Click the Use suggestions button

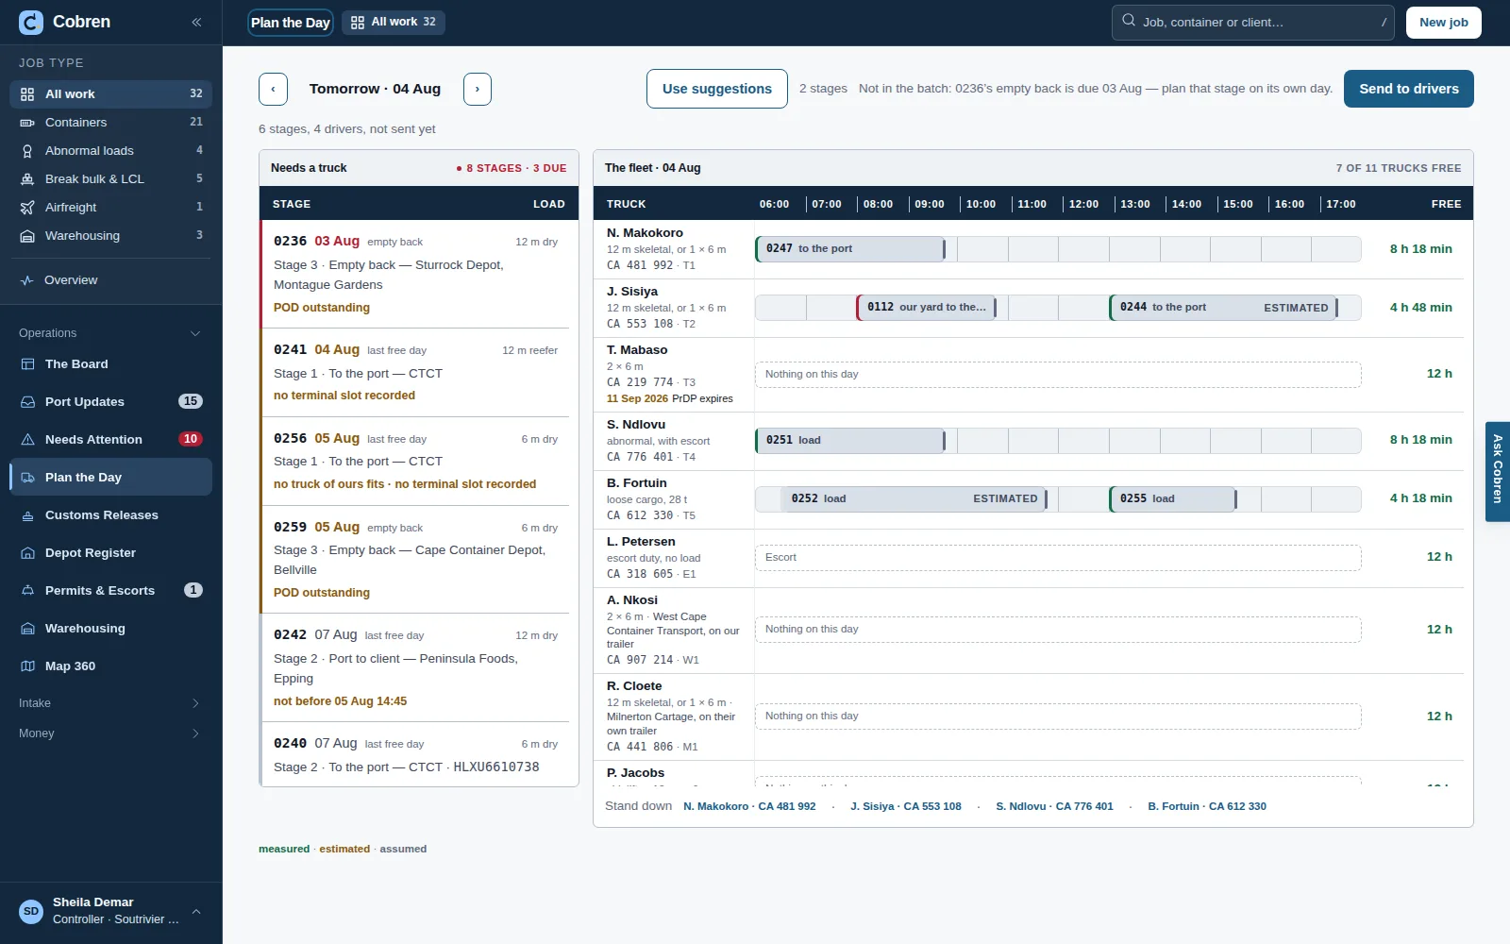tap(717, 89)
